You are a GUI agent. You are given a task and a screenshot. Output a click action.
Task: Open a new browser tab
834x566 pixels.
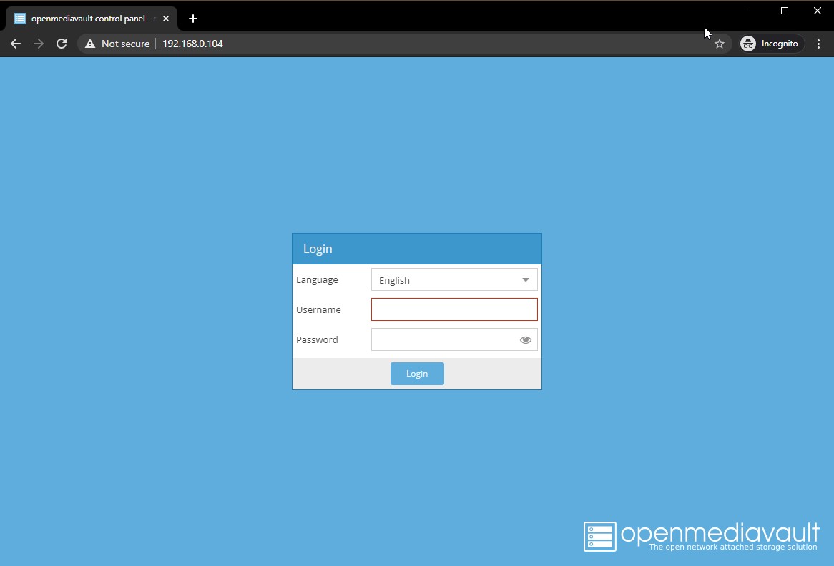click(192, 19)
